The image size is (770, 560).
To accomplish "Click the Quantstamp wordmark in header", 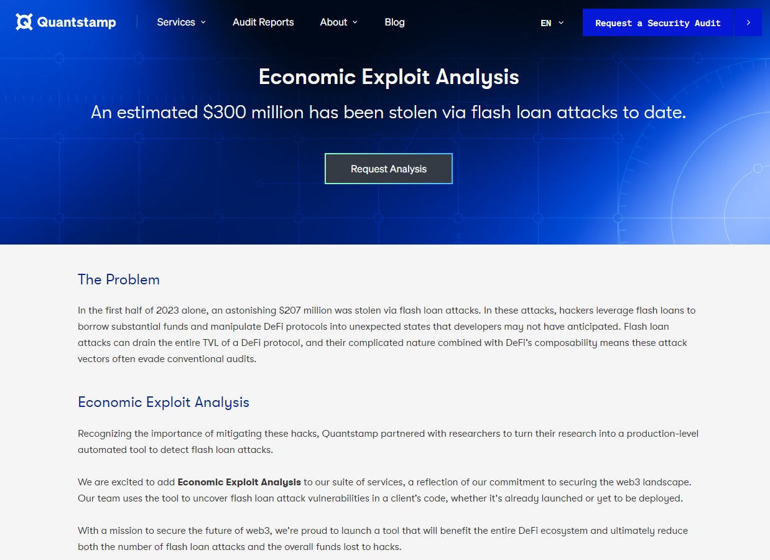I will click(x=77, y=22).
